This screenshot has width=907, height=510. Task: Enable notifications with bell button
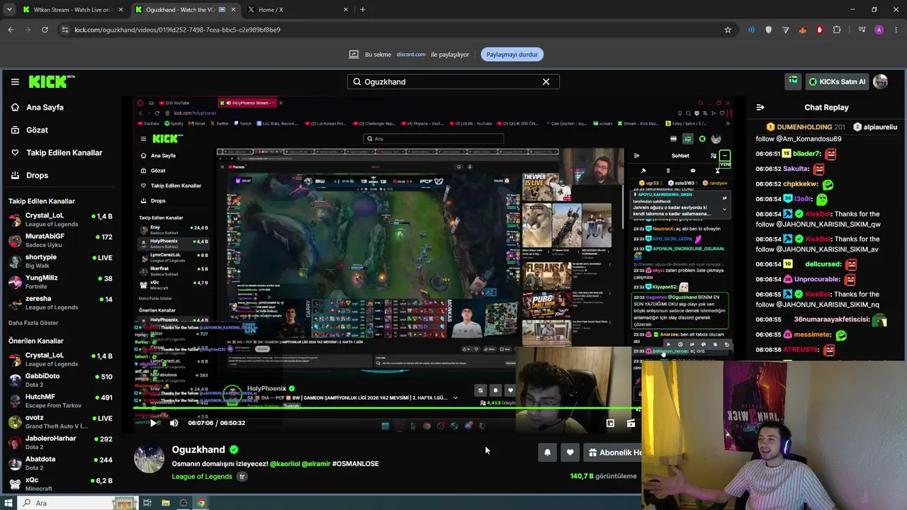[547, 453]
